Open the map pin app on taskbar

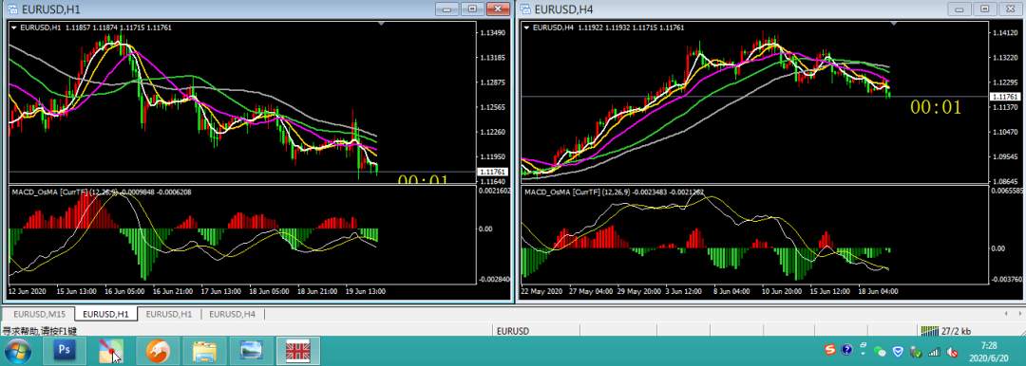click(x=110, y=351)
